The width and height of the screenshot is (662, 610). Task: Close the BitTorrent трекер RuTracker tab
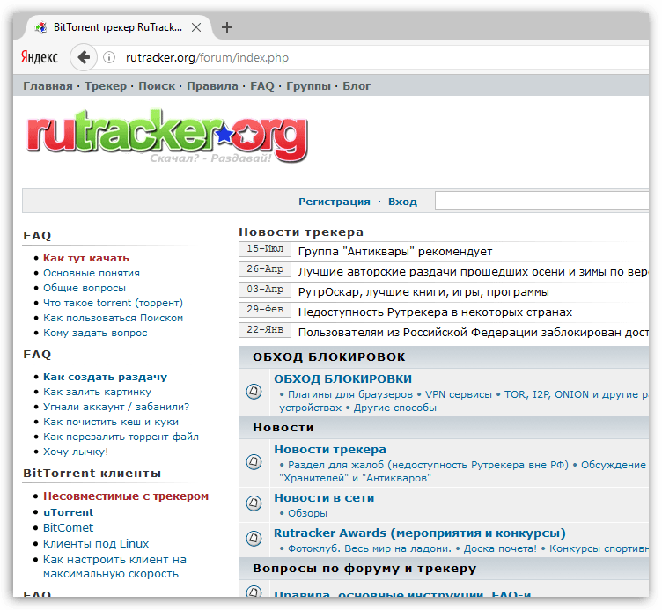coord(196,27)
